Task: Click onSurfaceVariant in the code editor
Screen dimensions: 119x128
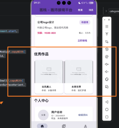Action: (x=12, y=85)
